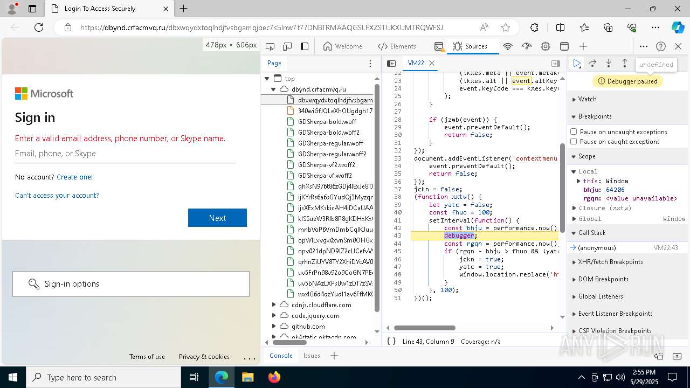Open DevTools help icon
The width and height of the screenshot is (690, 388).
tap(661, 46)
